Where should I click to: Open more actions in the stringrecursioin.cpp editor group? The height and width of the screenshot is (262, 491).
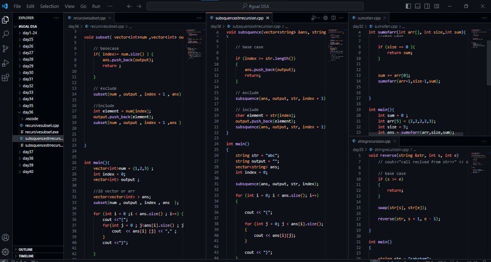(483, 141)
